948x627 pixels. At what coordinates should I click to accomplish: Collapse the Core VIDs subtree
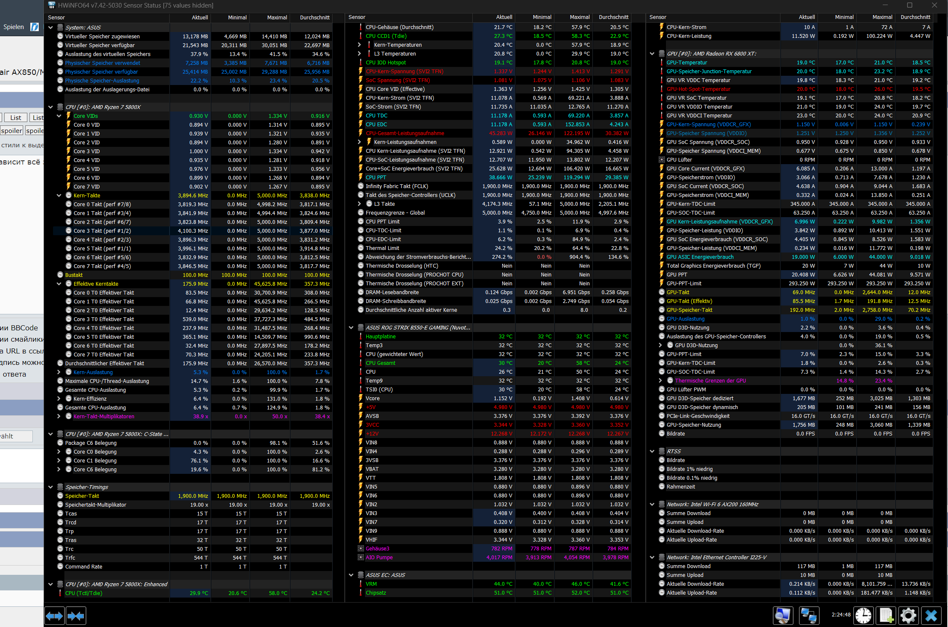[59, 116]
